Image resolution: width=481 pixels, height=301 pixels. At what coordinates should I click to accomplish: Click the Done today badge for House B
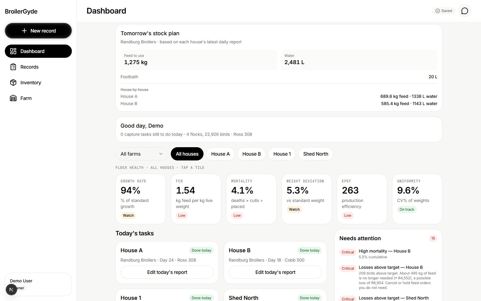310,250
